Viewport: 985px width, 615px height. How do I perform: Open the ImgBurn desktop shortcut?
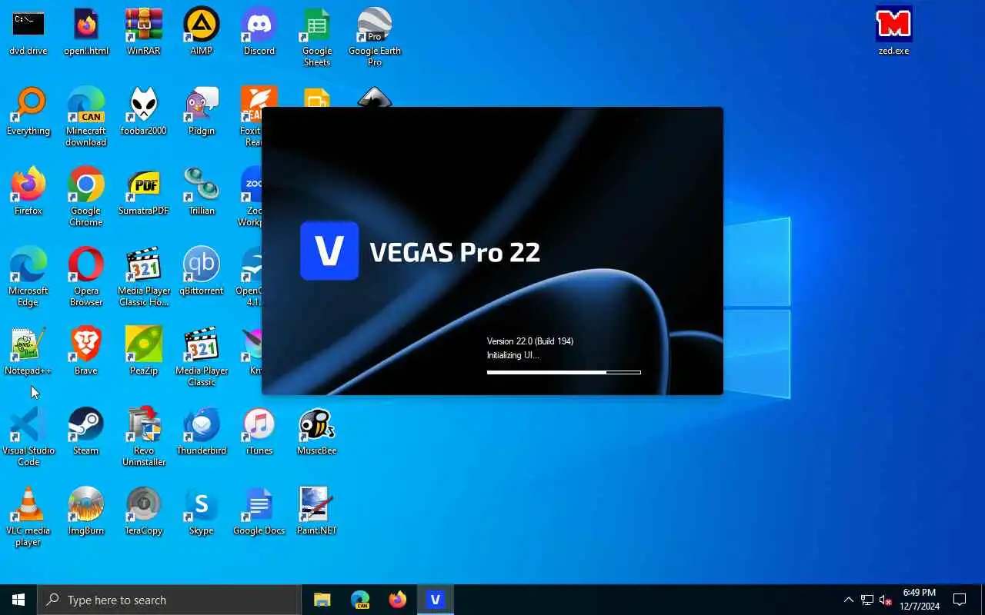click(x=86, y=511)
